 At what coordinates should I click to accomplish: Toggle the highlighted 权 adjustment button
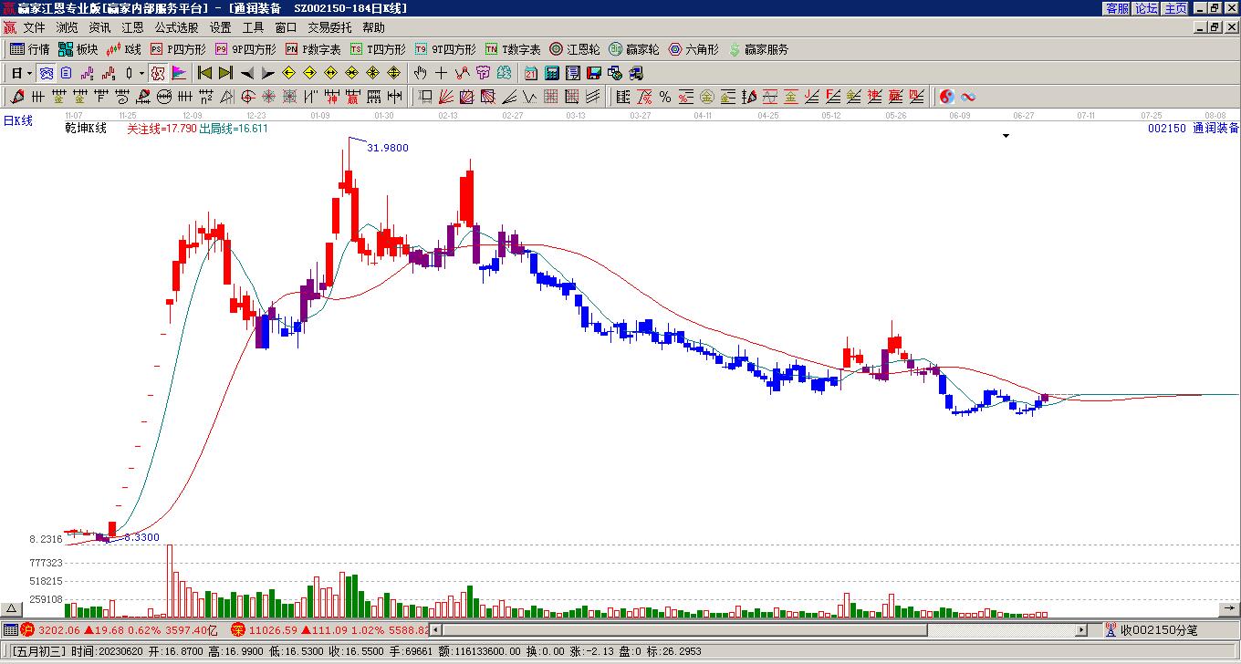point(158,73)
